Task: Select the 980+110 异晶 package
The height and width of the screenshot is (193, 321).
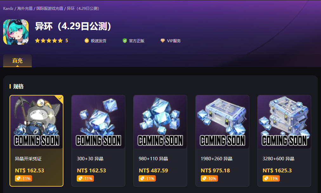Action: 160,141
